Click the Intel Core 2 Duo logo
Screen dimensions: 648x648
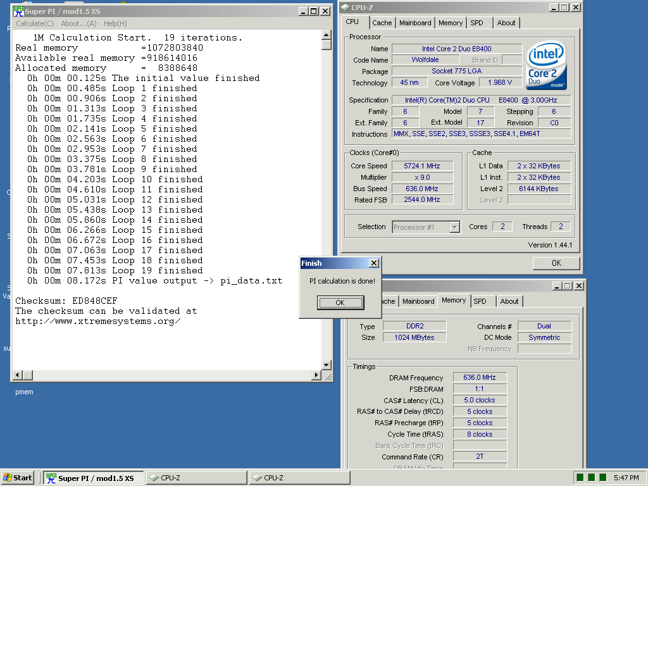[x=546, y=65]
